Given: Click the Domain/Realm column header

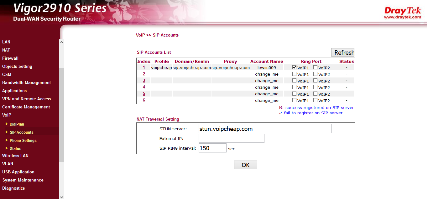Looking at the screenshot, I should coord(192,62).
